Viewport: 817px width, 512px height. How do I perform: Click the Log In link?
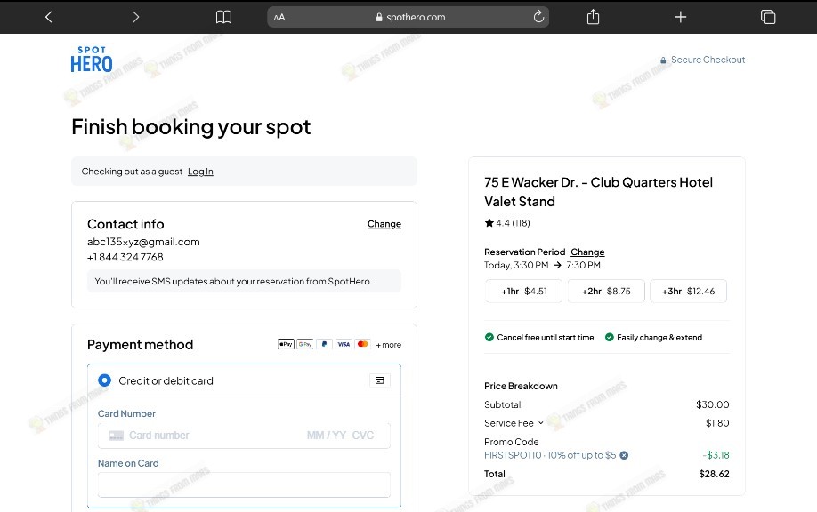coord(200,172)
